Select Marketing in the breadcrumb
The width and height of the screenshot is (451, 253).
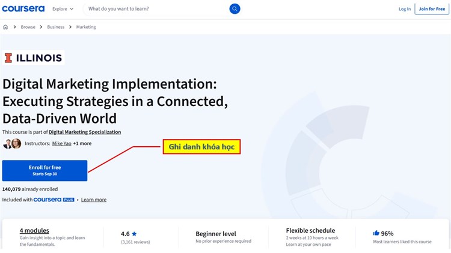tap(86, 27)
